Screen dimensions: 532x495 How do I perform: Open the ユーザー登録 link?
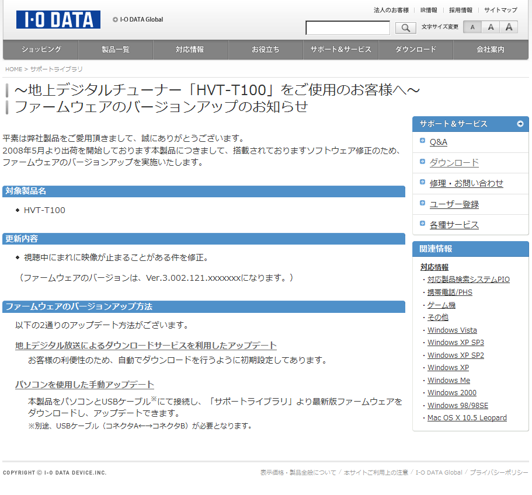(x=454, y=204)
